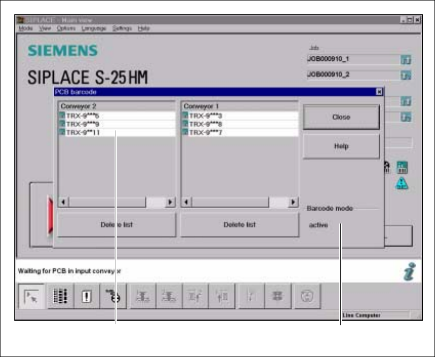The width and height of the screenshot is (435, 357).
Task: Click the JOB000910_2 job field
Action: pos(353,75)
